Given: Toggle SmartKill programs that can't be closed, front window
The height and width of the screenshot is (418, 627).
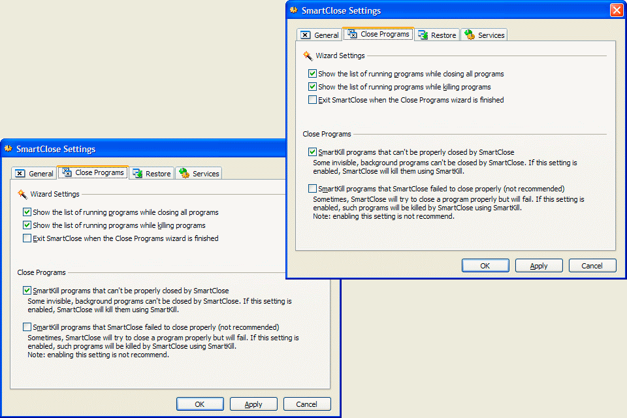Looking at the screenshot, I should coord(312,152).
